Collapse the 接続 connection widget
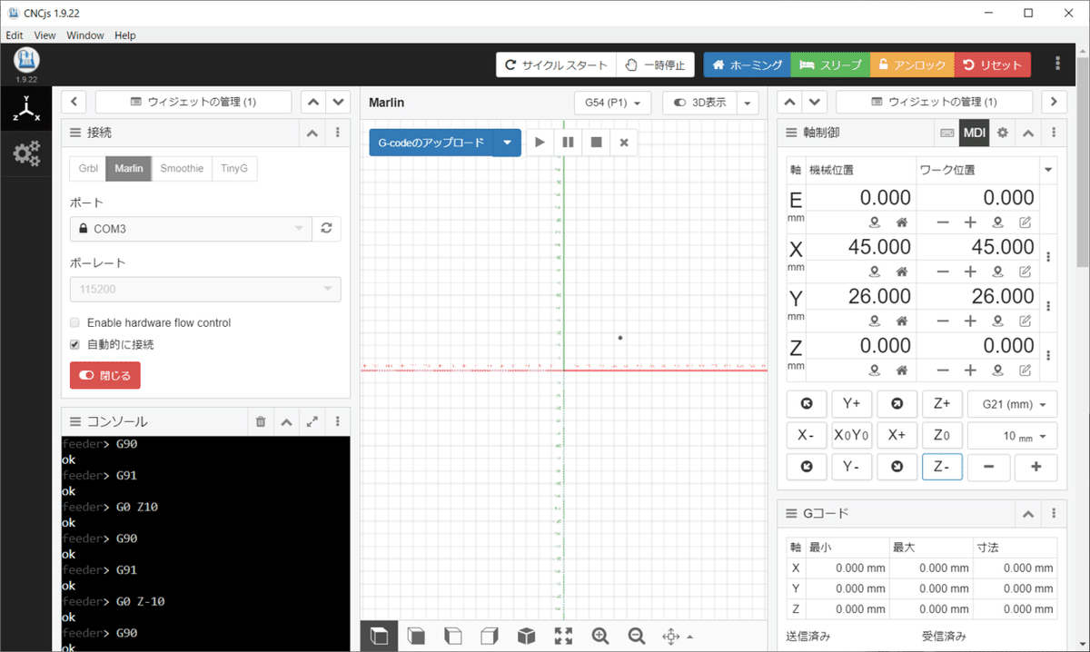Viewport: 1090px width, 652px height. [312, 133]
